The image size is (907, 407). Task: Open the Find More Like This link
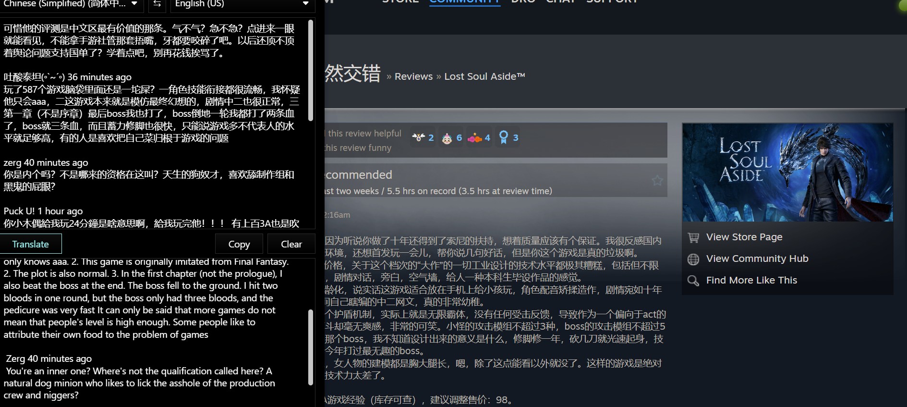[751, 280]
